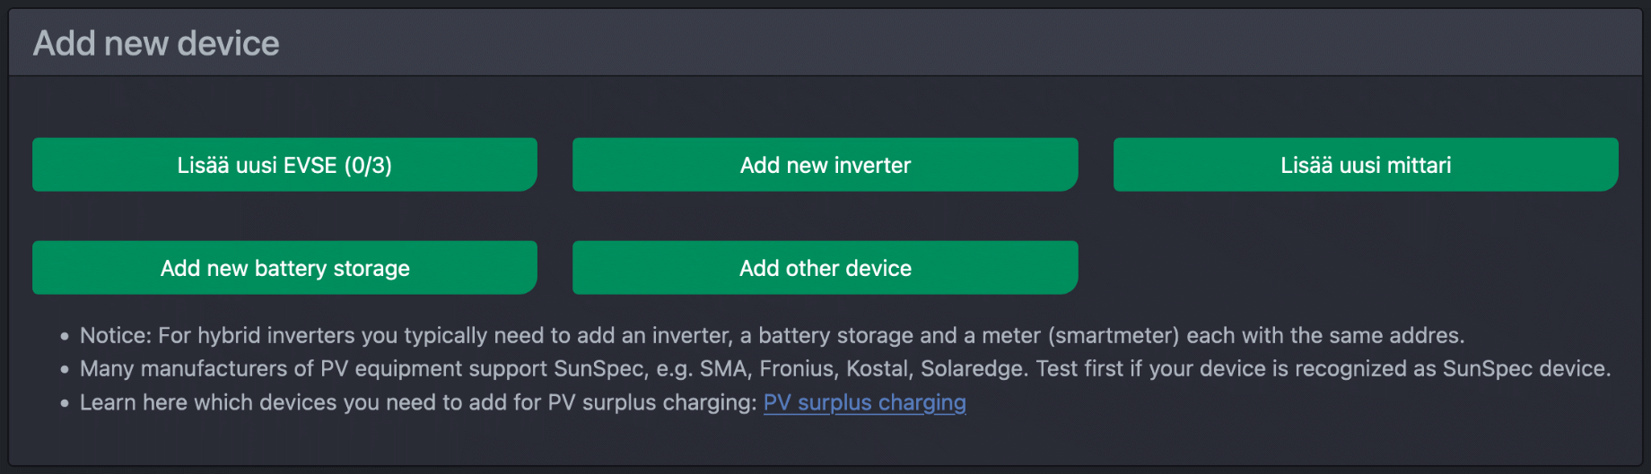Click the "Add new device" panel title

(156, 43)
